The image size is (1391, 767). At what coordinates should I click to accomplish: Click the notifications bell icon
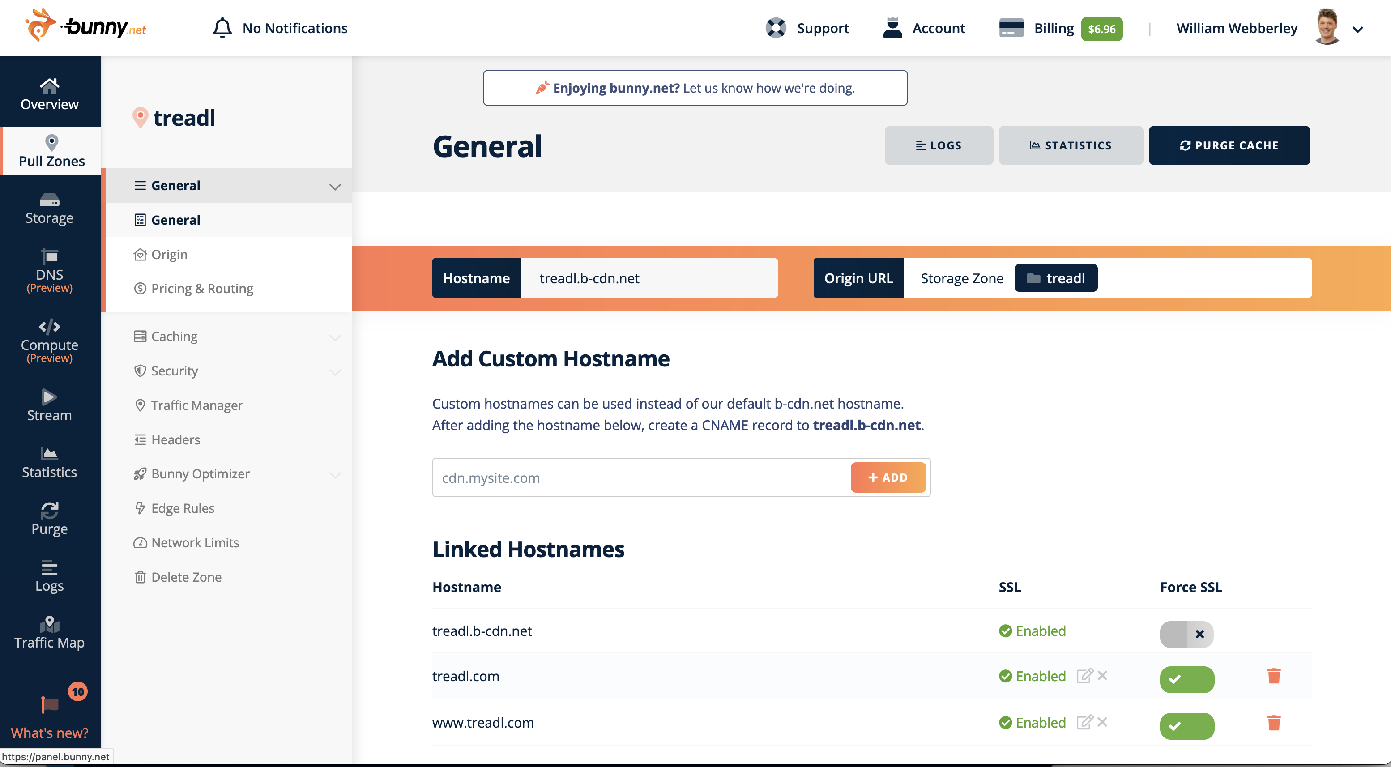222,28
